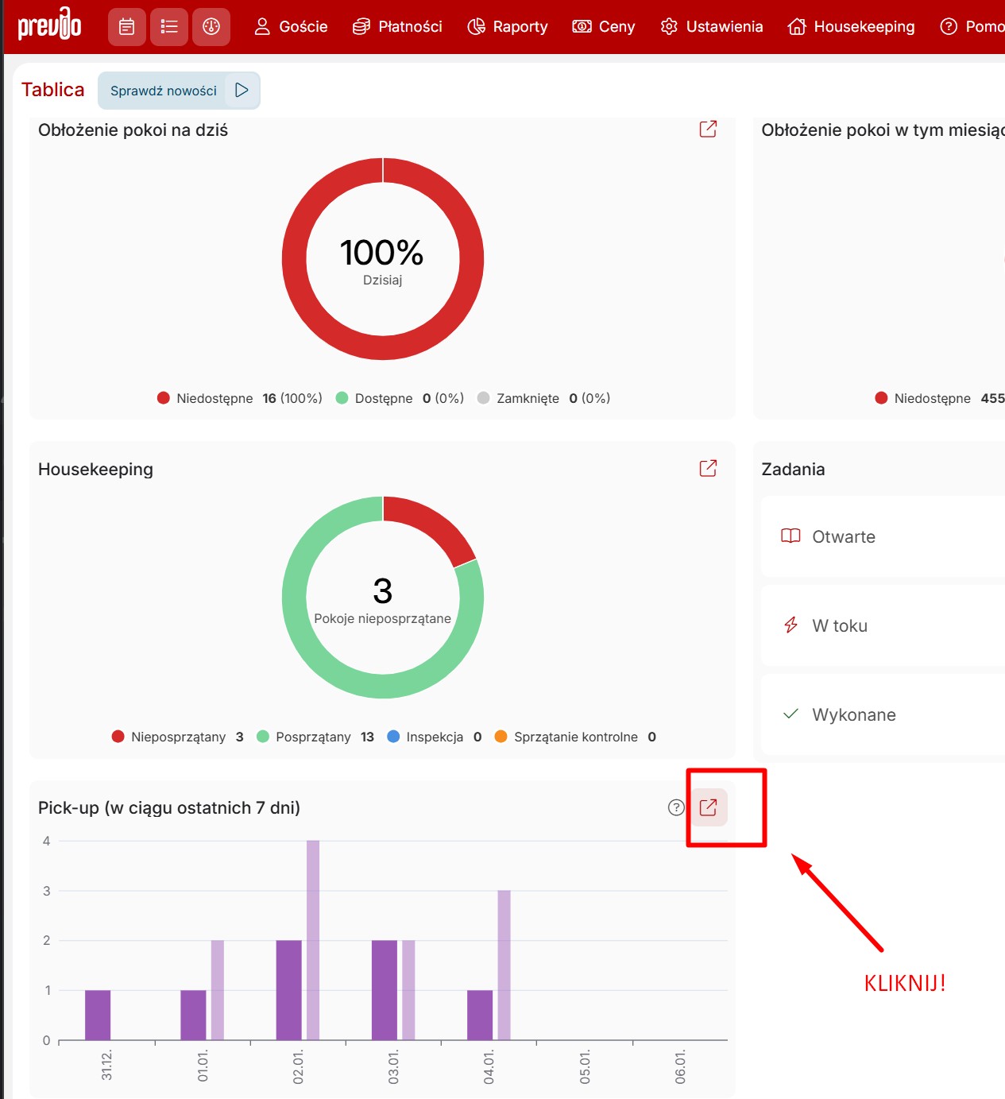
Task: Open the Otwarte tasks card
Action: (x=882, y=536)
